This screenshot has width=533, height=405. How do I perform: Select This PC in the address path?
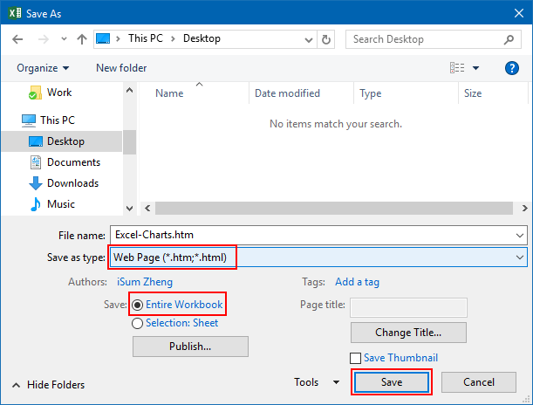click(x=146, y=38)
